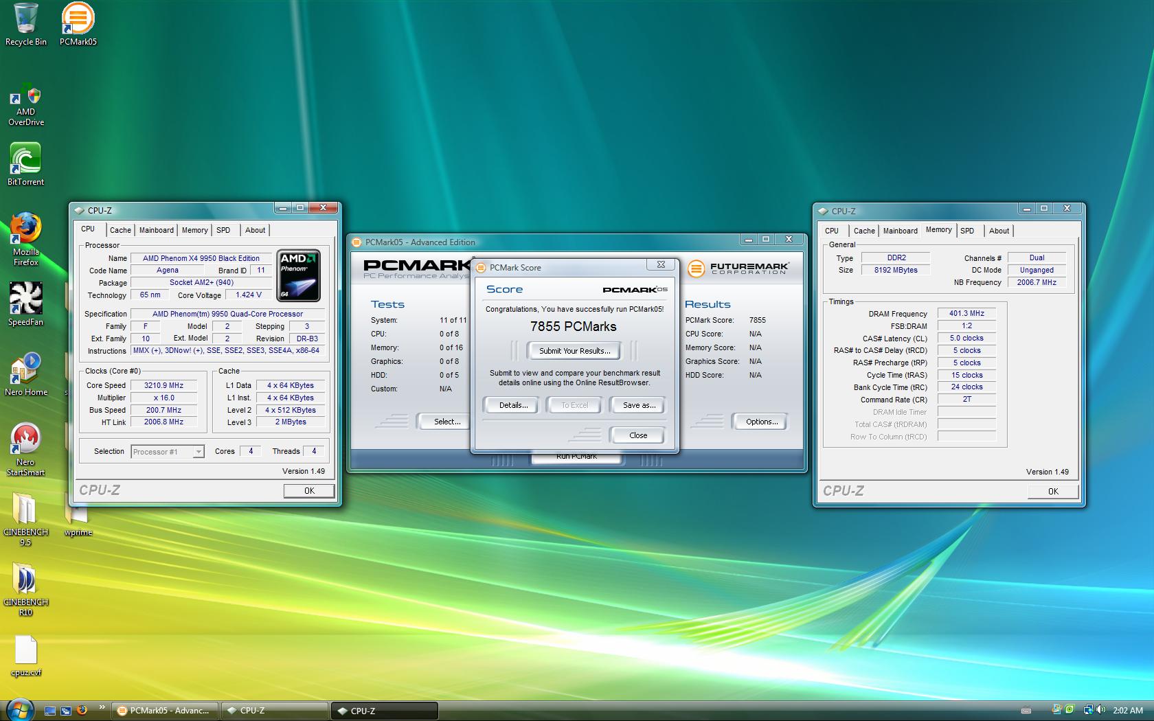Select the AMD OverDrive desktop icon
The width and height of the screenshot is (1154, 721).
tap(25, 106)
